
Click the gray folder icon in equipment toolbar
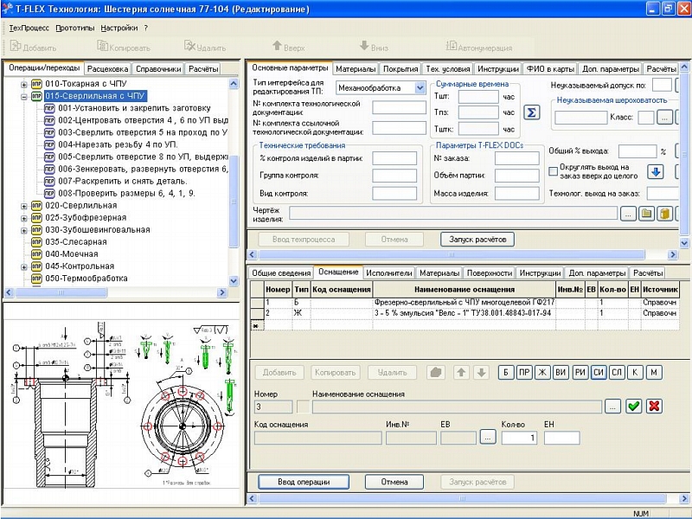(436, 373)
